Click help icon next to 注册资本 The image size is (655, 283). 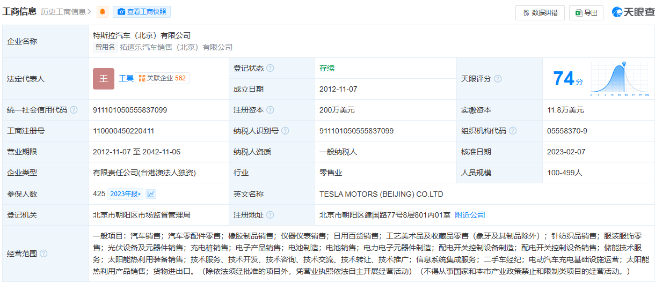point(270,110)
